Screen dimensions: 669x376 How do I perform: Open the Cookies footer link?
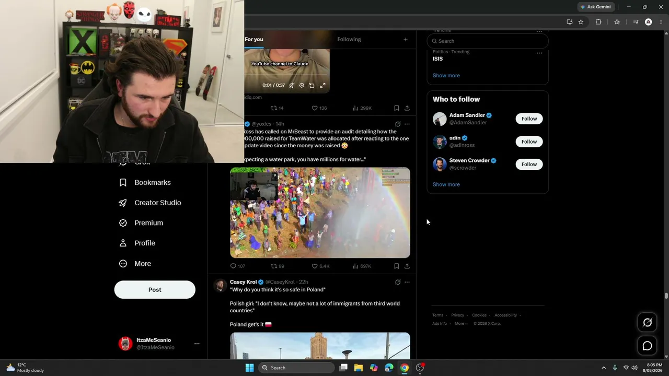[x=479, y=315]
